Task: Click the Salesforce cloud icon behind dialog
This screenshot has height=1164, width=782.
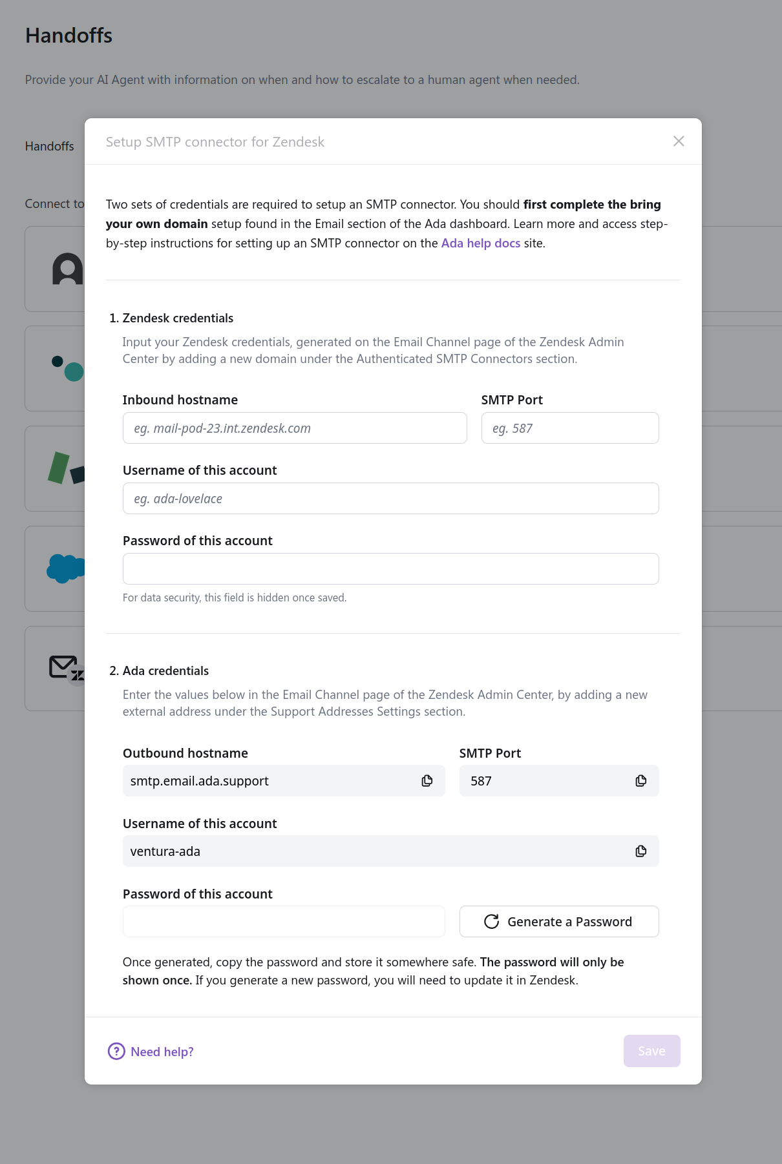Action: pyautogui.click(x=65, y=568)
